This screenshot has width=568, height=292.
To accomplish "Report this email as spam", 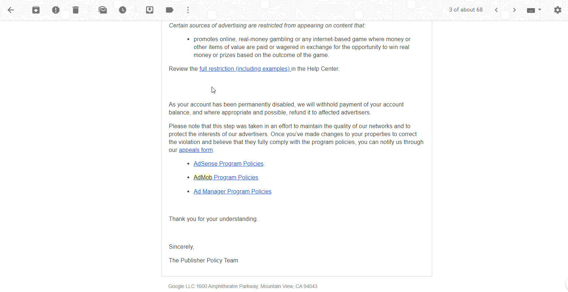I will pos(56,10).
